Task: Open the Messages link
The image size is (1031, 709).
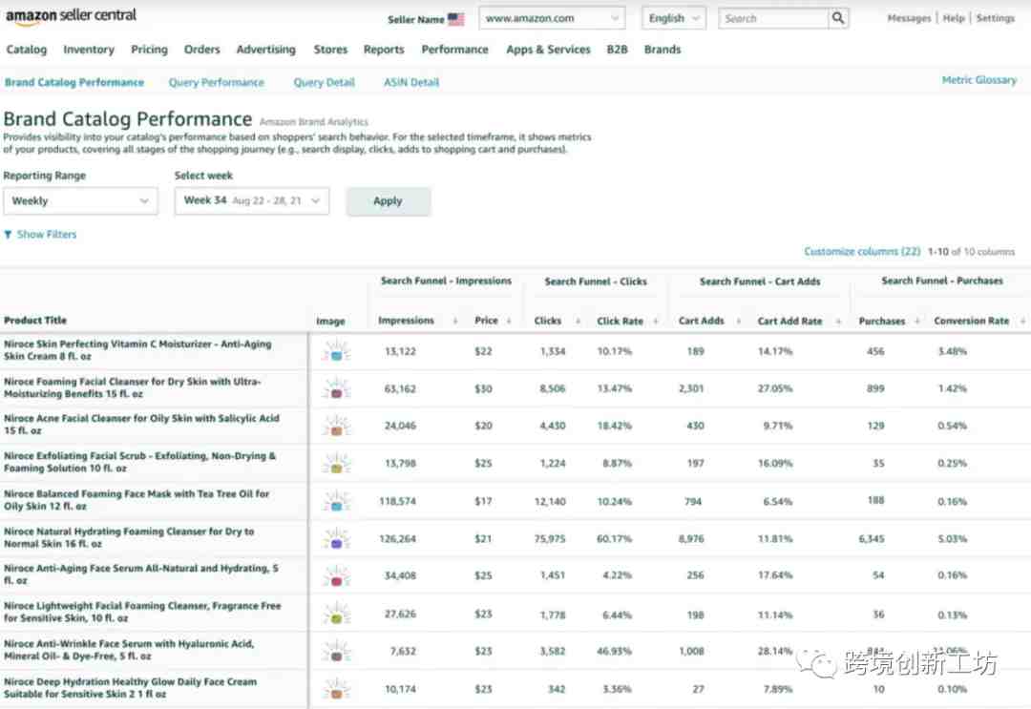Action: click(909, 18)
